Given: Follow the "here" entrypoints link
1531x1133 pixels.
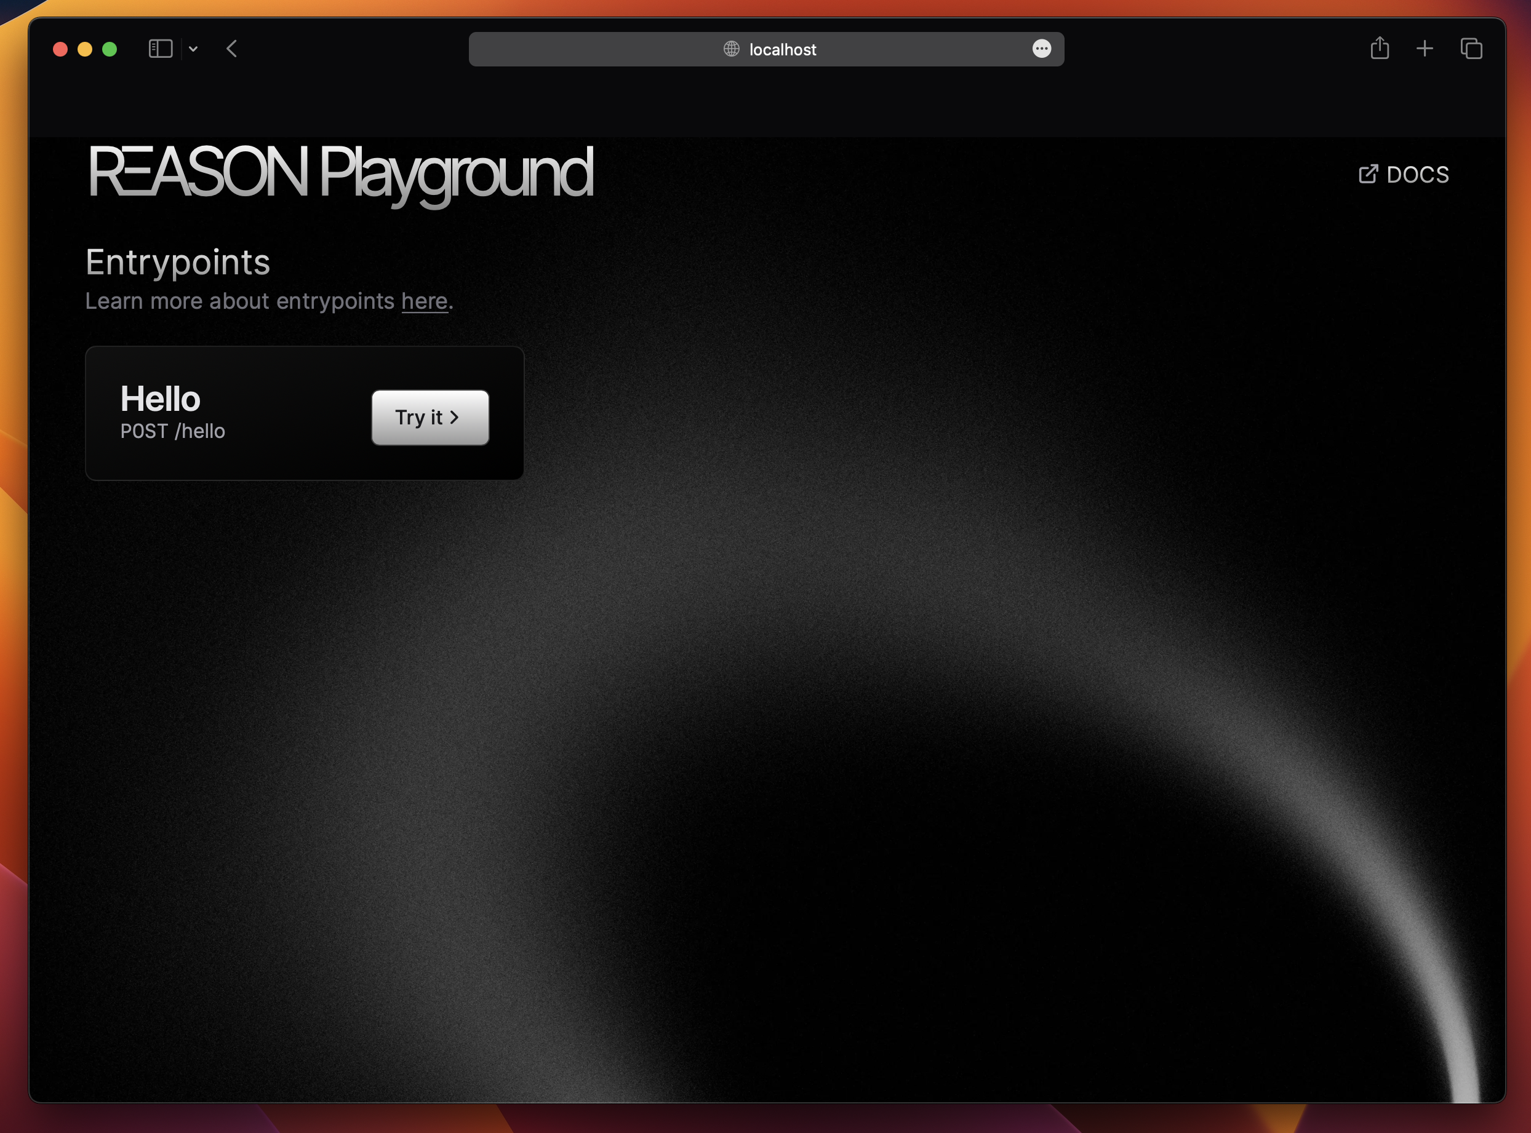Looking at the screenshot, I should [x=424, y=301].
